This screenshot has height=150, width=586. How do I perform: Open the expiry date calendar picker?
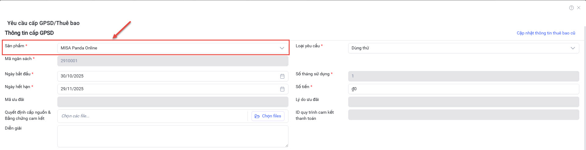click(282, 89)
